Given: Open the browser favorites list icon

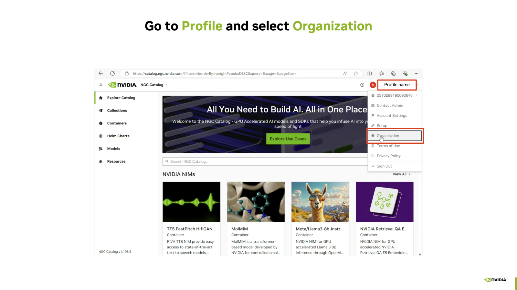Looking at the screenshot, I should pyautogui.click(x=382, y=73).
